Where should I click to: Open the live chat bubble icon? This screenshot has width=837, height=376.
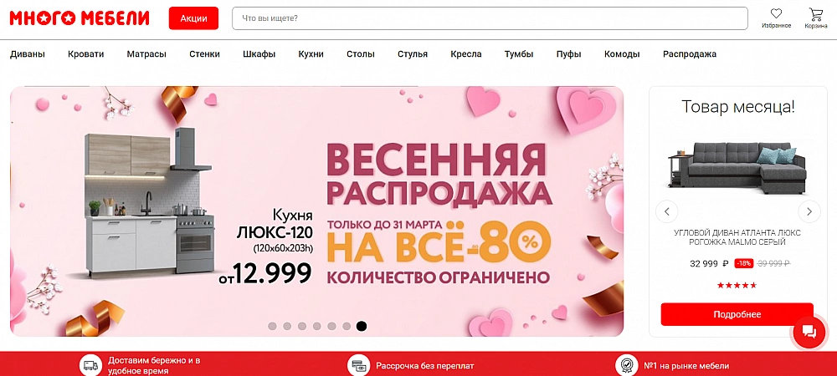click(x=809, y=333)
